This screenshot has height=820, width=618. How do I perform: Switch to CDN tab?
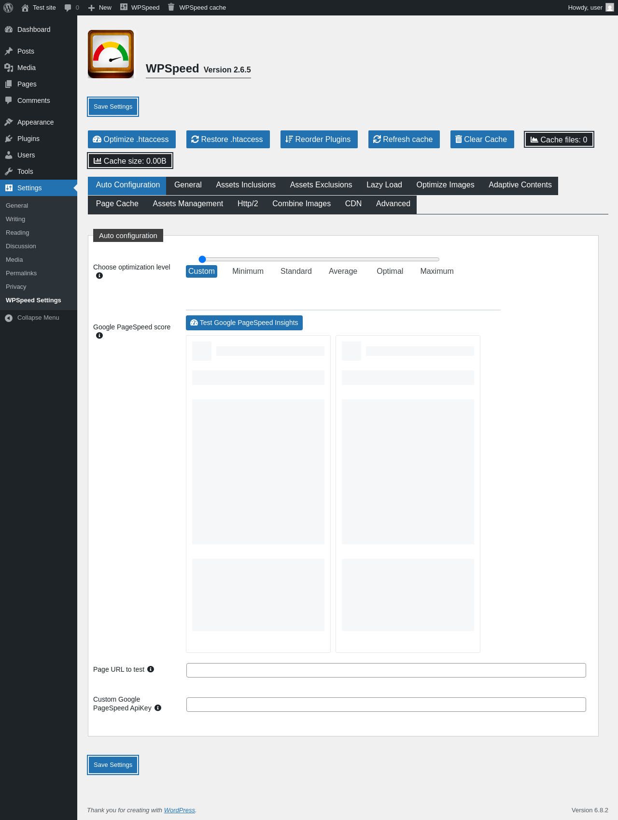tap(353, 204)
